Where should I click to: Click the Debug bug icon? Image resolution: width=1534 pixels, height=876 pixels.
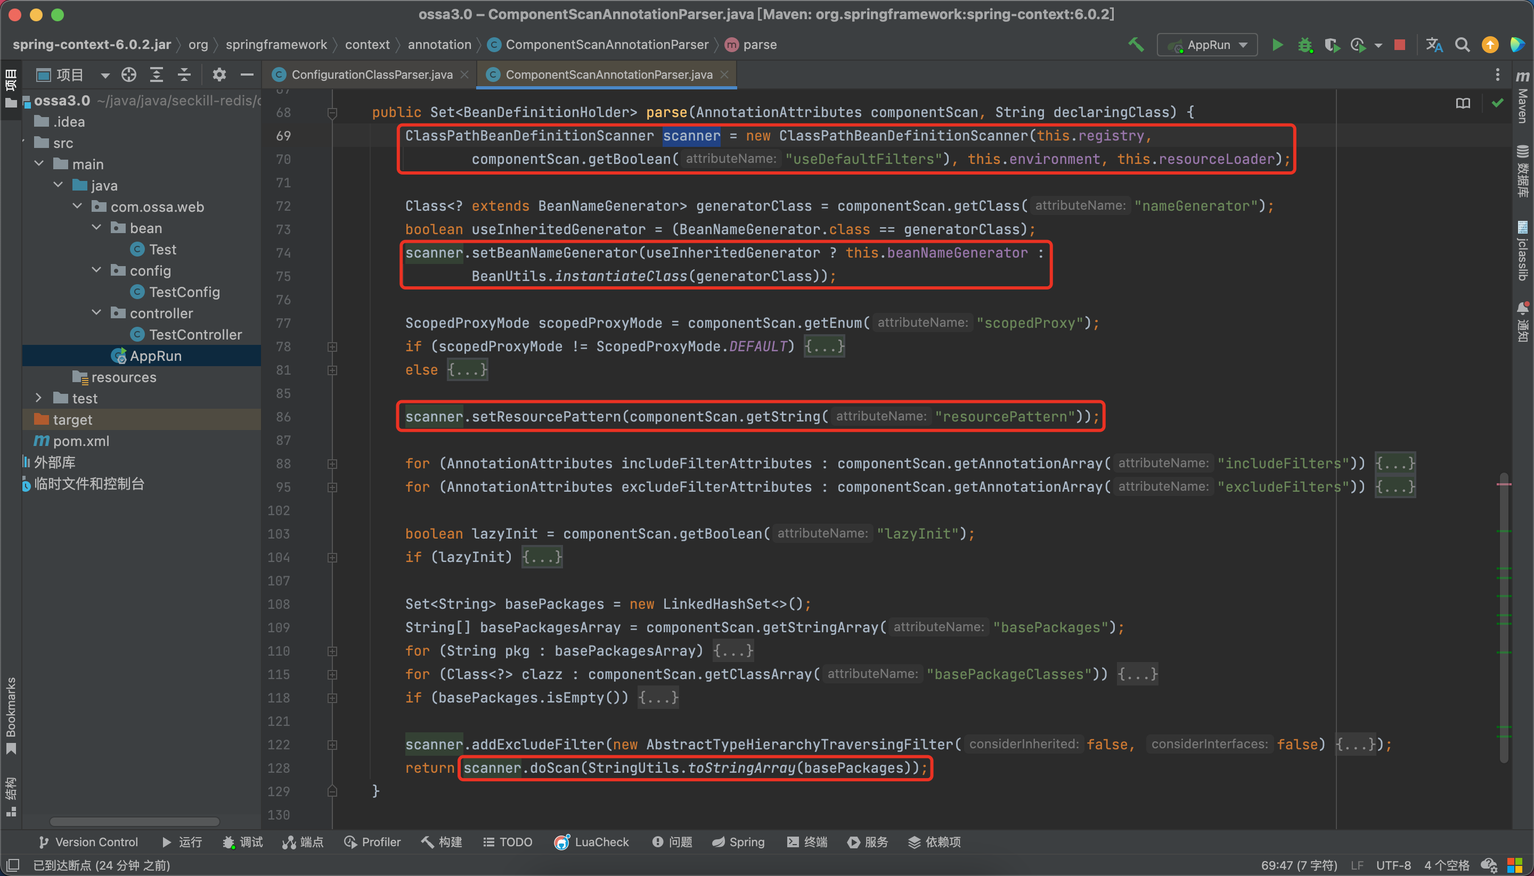tap(1304, 45)
